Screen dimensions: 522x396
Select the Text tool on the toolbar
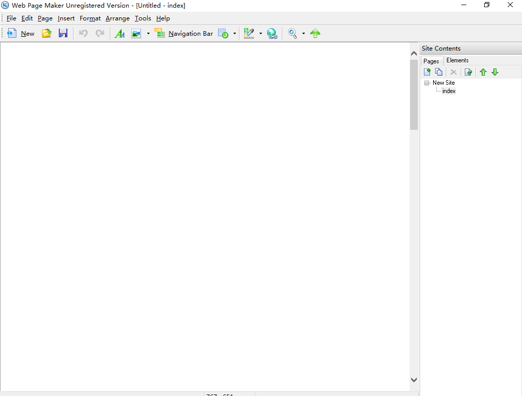pos(120,33)
